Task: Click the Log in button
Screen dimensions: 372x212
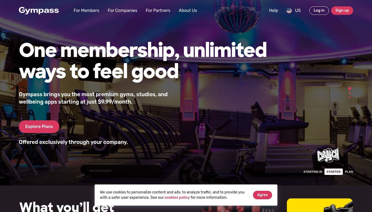Action: point(319,11)
